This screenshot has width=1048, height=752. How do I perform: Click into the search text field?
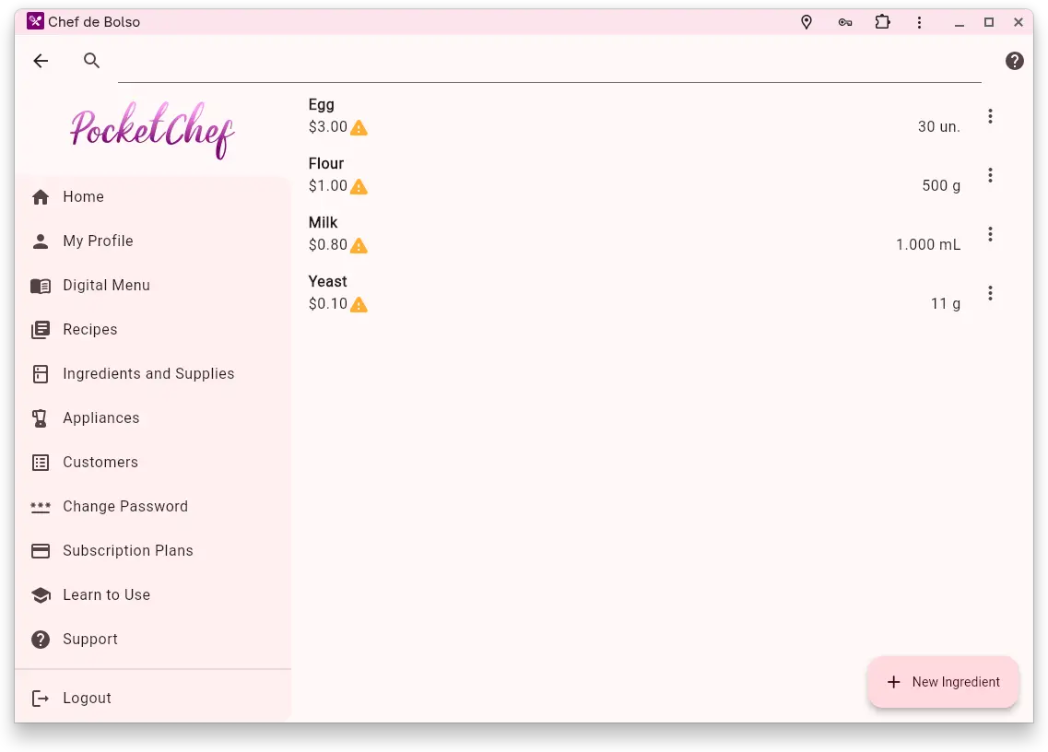coord(548,62)
